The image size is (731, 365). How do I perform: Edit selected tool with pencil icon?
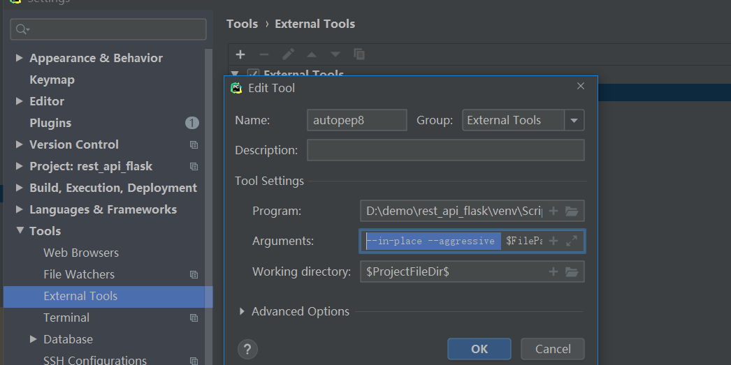288,54
